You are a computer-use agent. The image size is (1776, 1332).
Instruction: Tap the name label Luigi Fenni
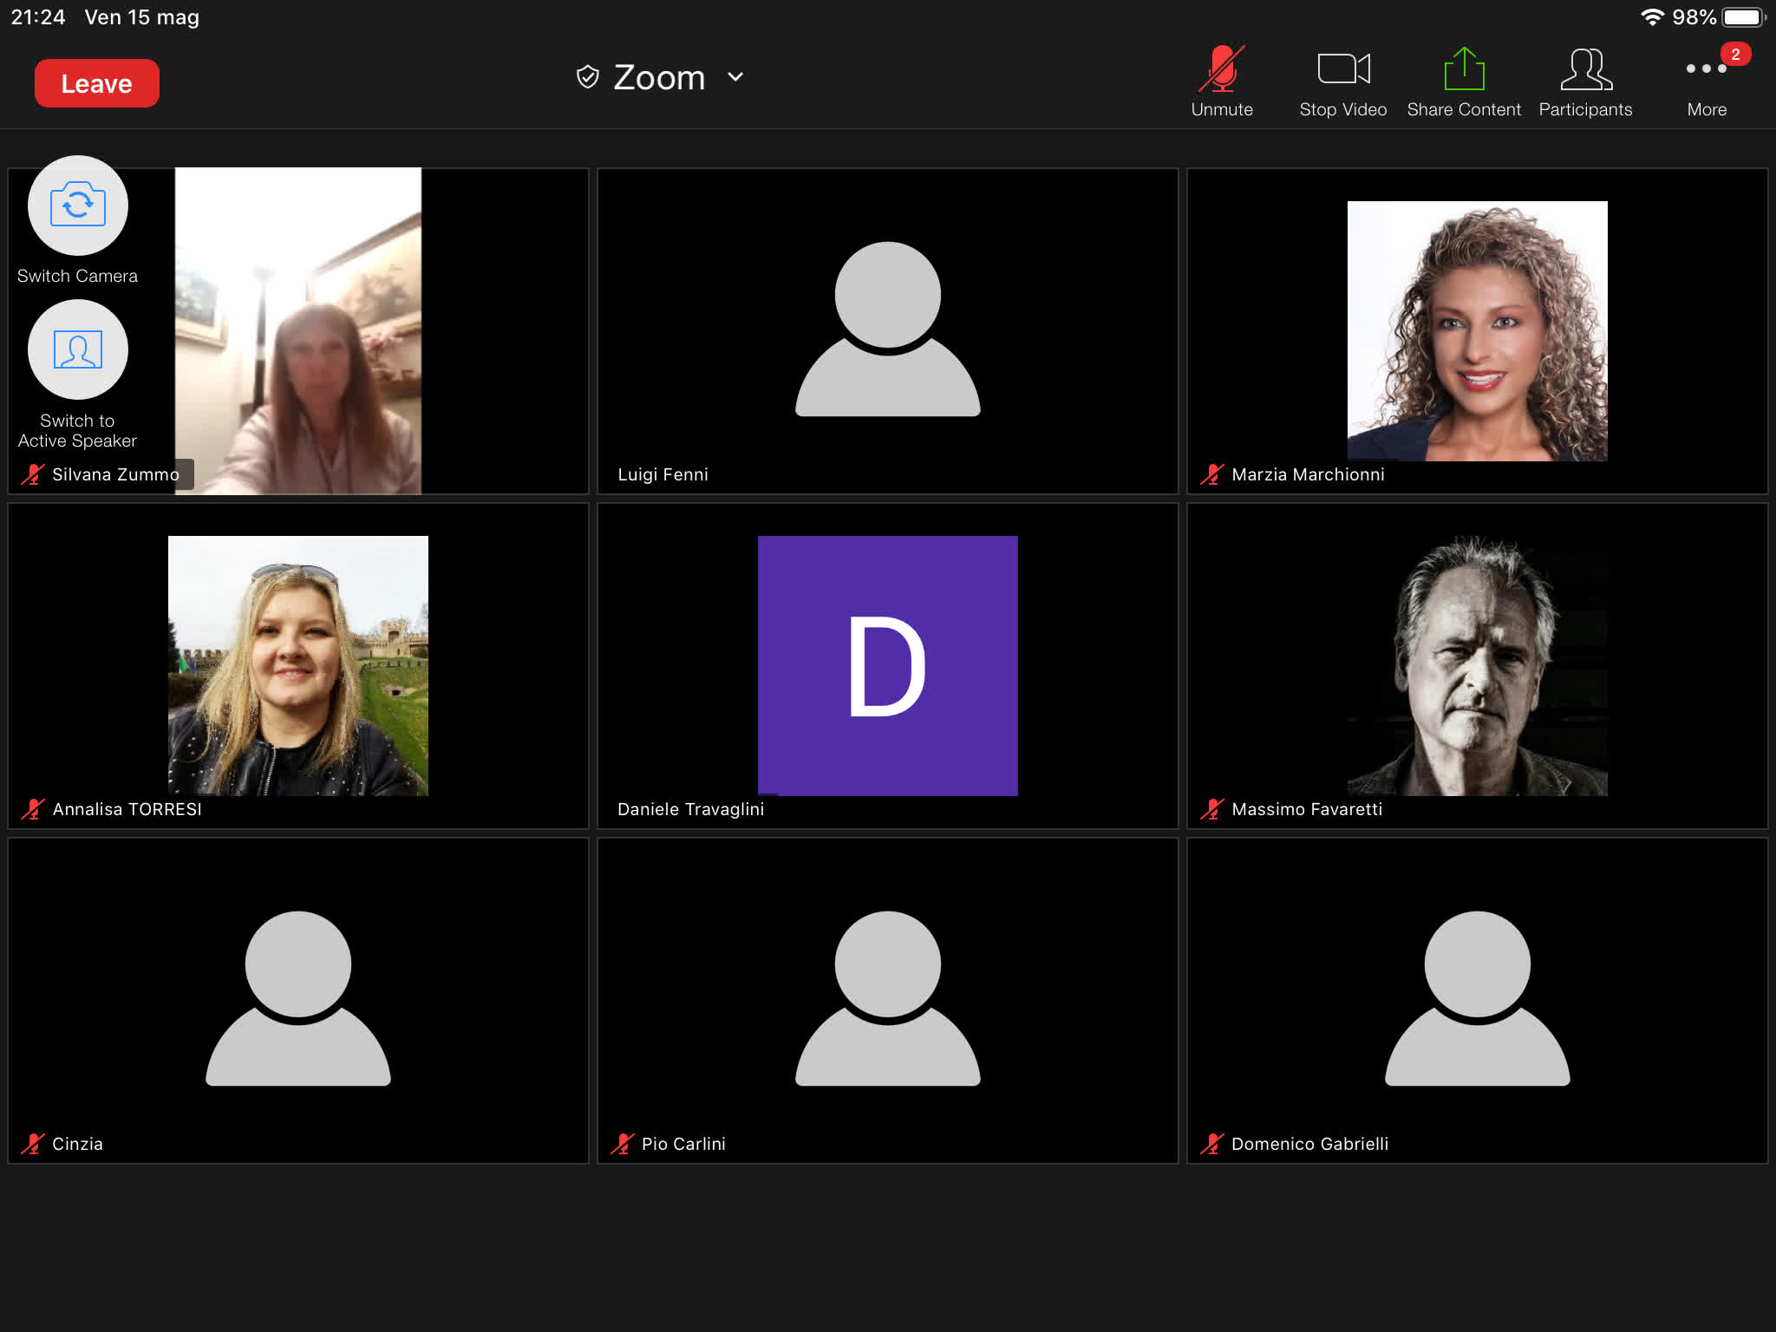coord(663,474)
